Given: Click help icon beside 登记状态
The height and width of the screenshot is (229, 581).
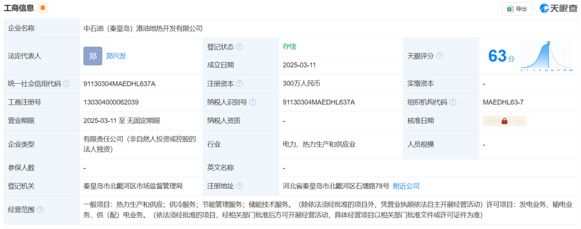Looking at the screenshot, I should pyautogui.click(x=240, y=47).
